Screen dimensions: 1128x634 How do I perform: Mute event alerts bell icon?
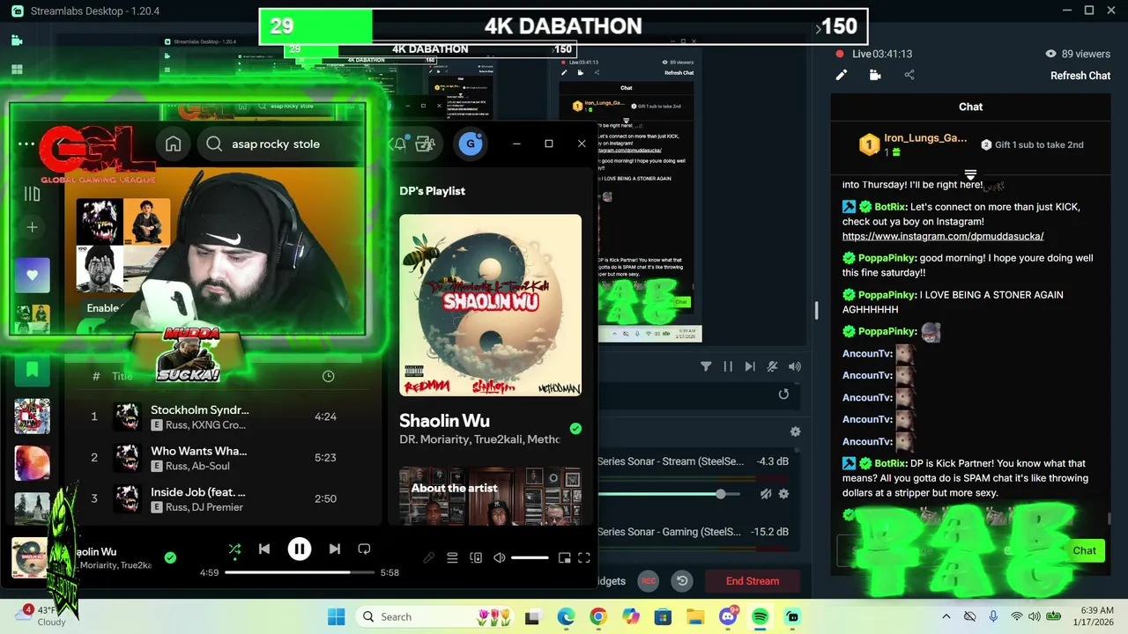tap(772, 366)
